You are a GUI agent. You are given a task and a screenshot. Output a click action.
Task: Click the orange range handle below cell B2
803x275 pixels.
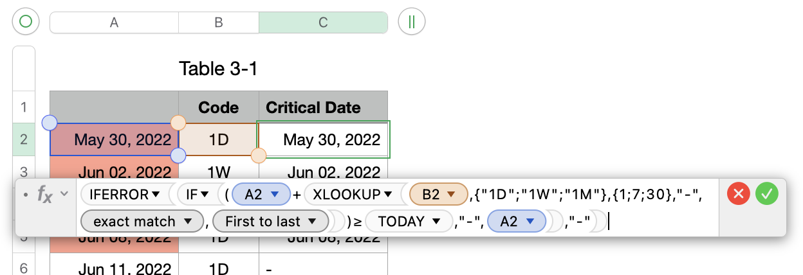(258, 155)
